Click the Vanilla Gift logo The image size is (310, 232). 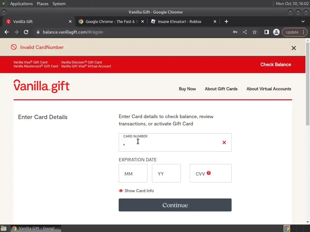[41, 86]
